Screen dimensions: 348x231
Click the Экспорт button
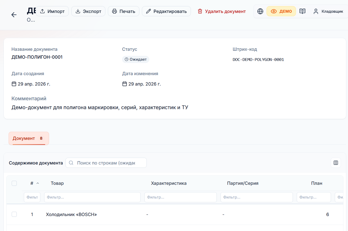point(88,11)
